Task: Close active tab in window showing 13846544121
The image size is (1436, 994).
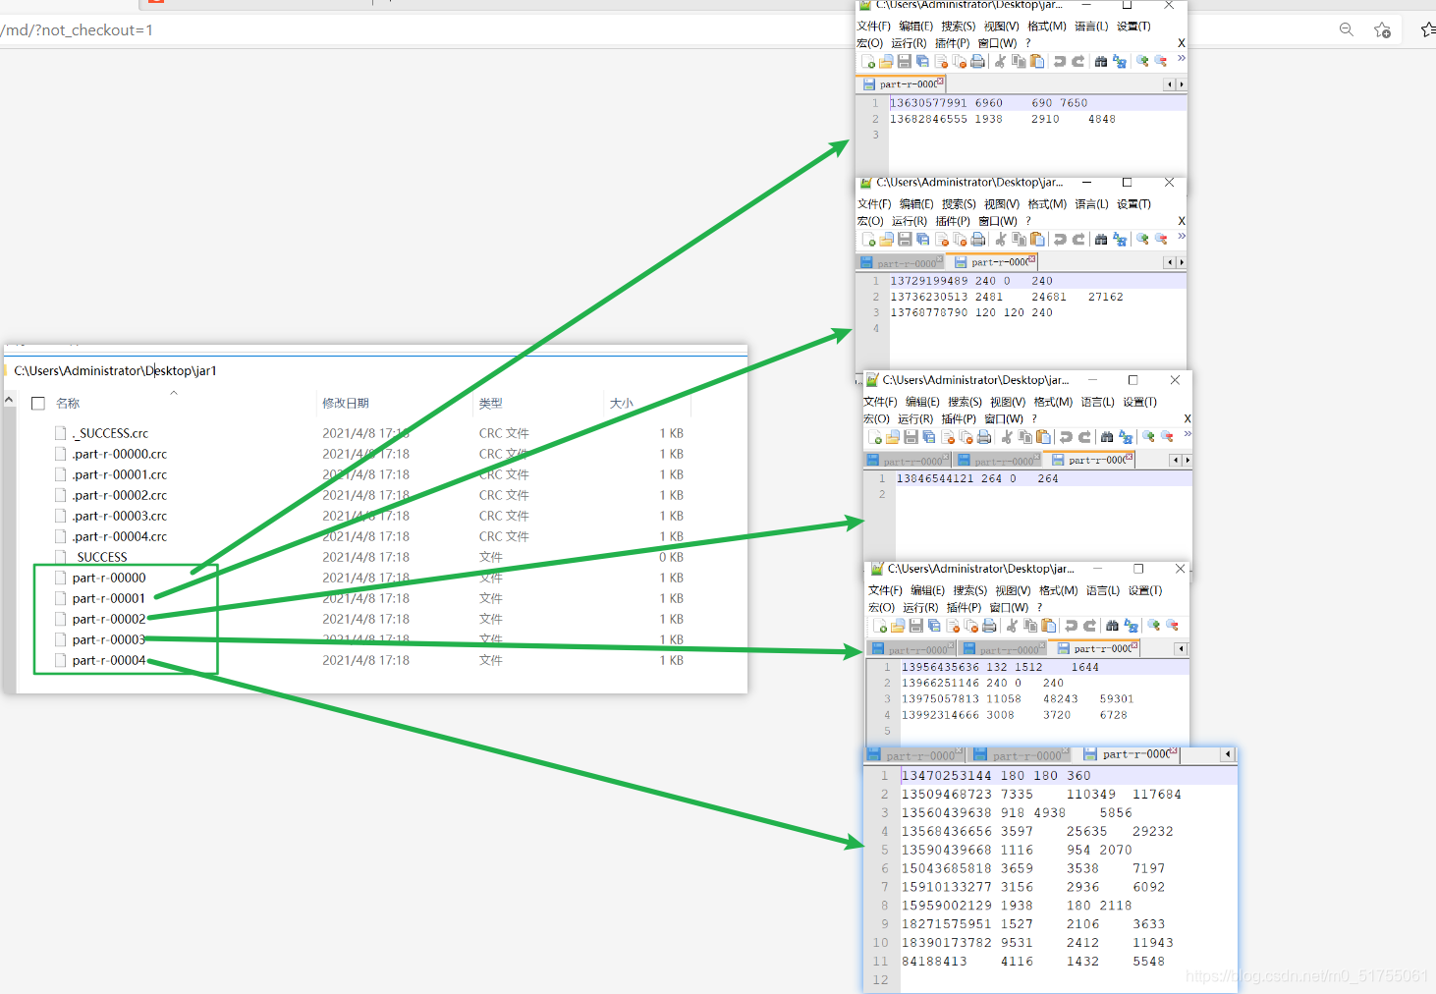Action: 1130,457
